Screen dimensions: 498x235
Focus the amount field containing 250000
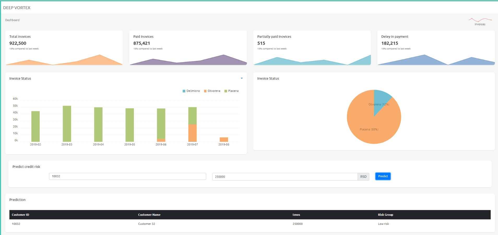284,177
